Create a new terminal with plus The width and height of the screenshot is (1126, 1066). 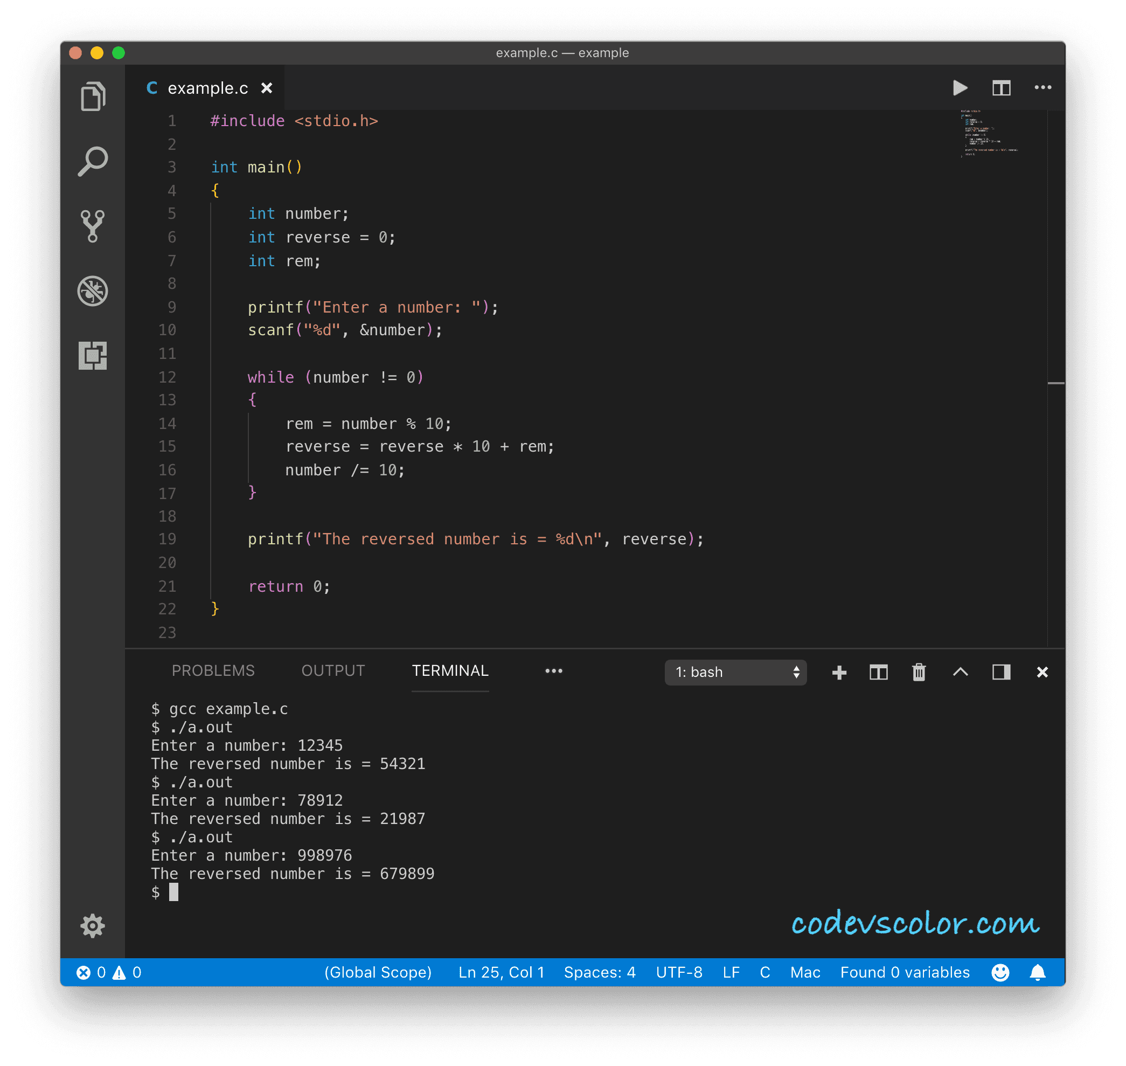[x=838, y=672]
